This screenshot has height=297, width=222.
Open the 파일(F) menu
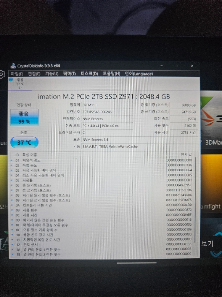coord(17,74)
